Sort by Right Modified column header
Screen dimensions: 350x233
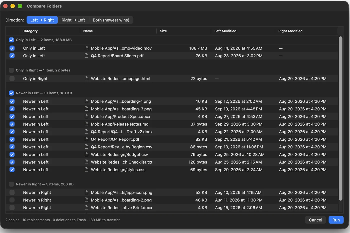tap(306, 31)
